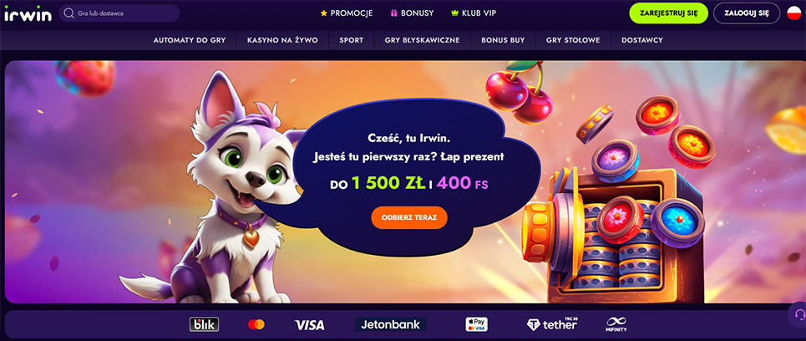Open the Promocje link
806x341 pixels.
pyautogui.click(x=347, y=13)
